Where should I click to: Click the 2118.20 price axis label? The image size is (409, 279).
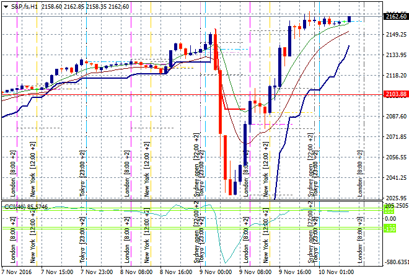pyautogui.click(x=396, y=76)
